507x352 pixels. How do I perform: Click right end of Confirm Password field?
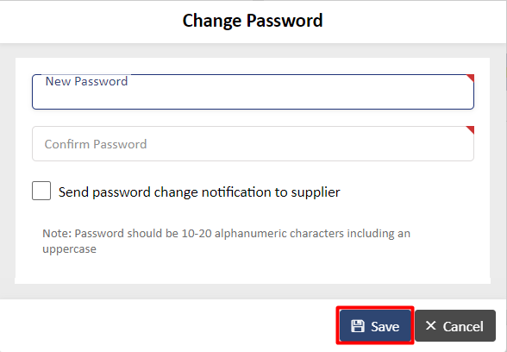(459, 144)
